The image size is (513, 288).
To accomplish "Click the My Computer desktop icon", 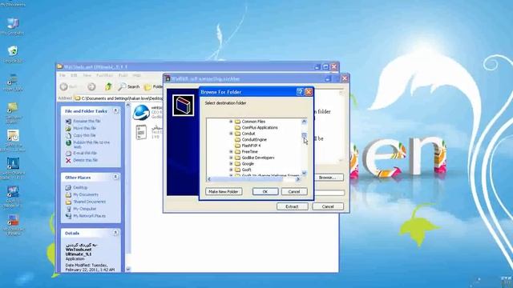I will click(x=13, y=23).
